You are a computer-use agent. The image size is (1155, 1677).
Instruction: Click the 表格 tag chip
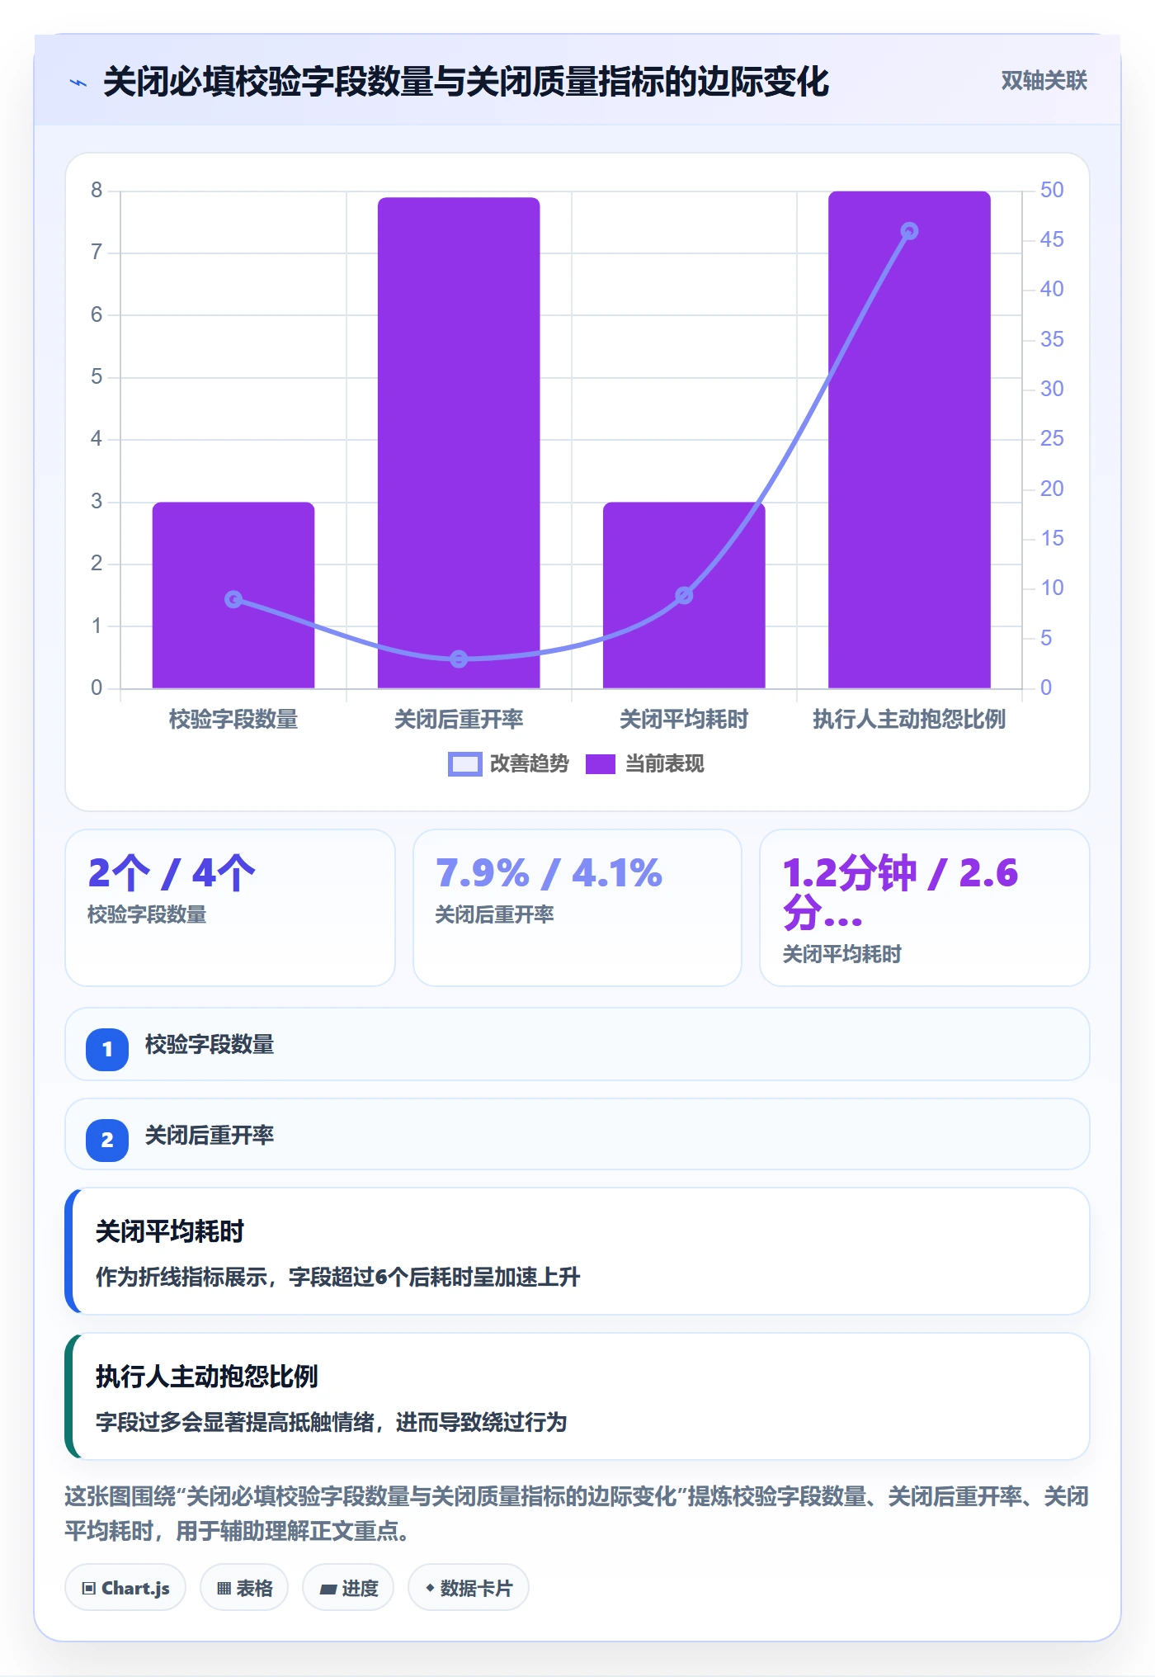[x=244, y=1588]
